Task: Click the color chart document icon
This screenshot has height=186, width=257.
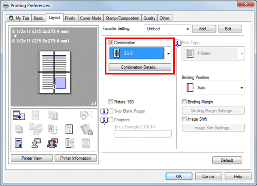Action: tap(19, 143)
